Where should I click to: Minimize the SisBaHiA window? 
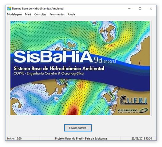129,9
